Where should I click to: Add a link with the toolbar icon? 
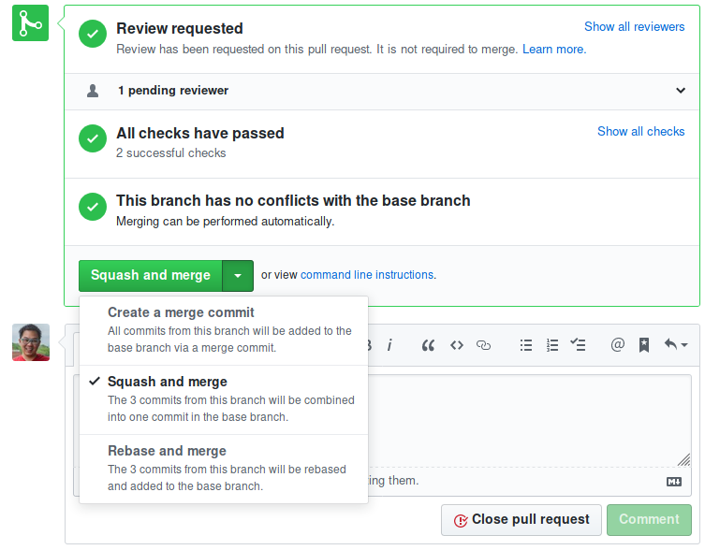pos(484,345)
